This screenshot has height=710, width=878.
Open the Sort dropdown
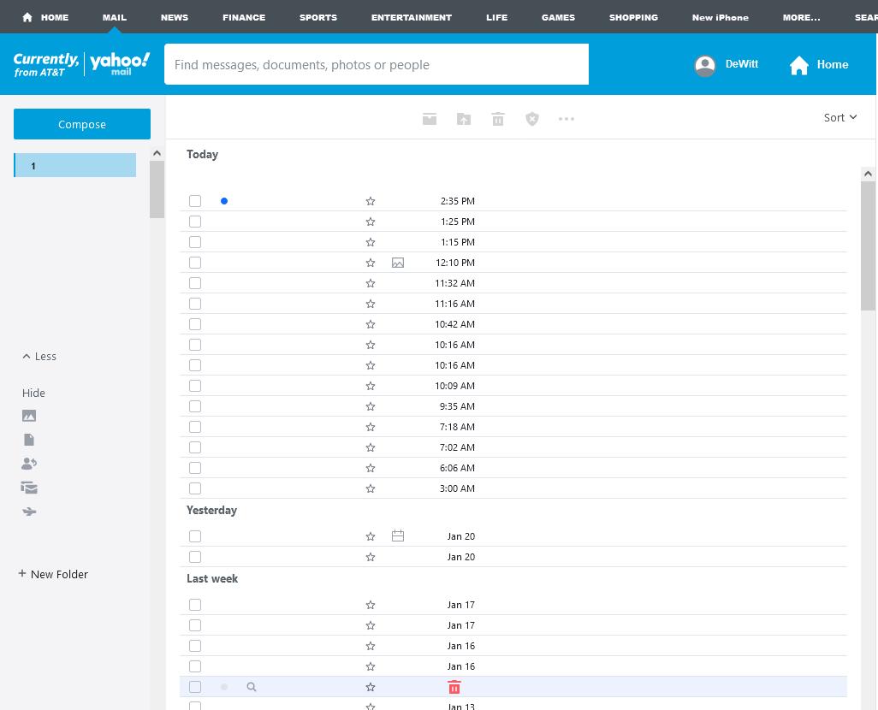(x=839, y=117)
